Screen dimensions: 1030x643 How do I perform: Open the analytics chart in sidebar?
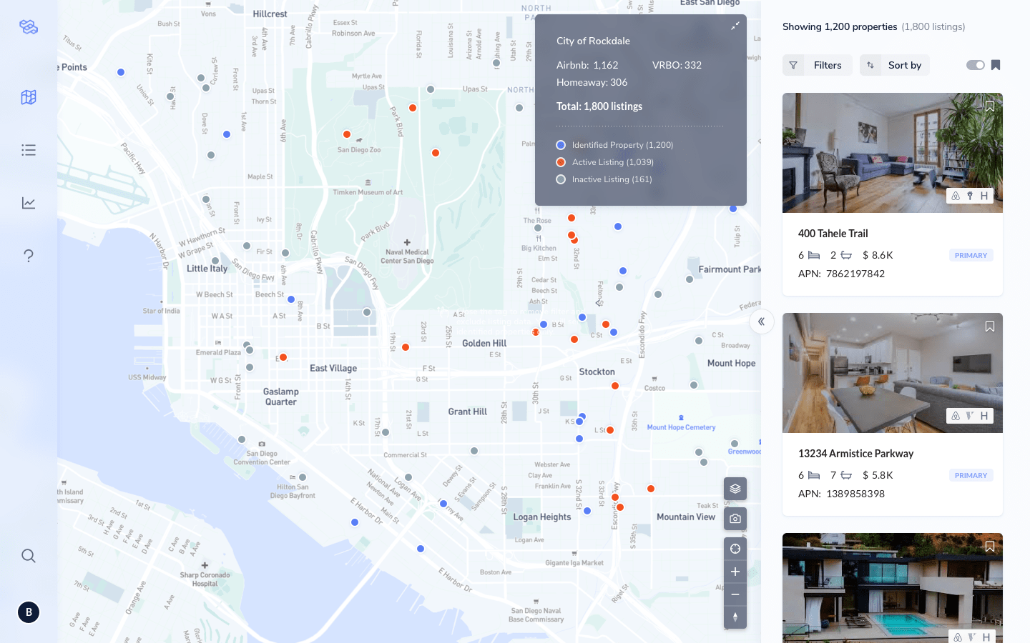coord(29,203)
